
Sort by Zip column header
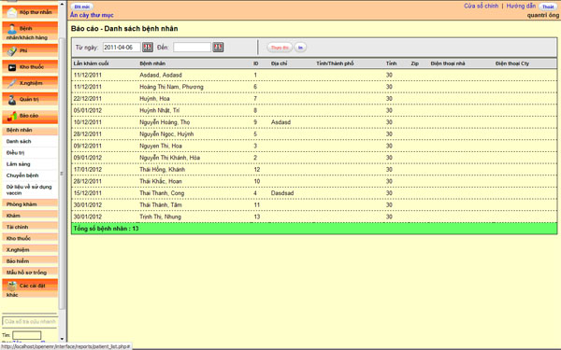coord(414,63)
